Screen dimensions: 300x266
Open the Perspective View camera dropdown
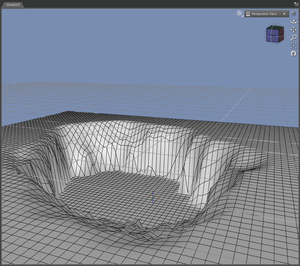(x=267, y=14)
